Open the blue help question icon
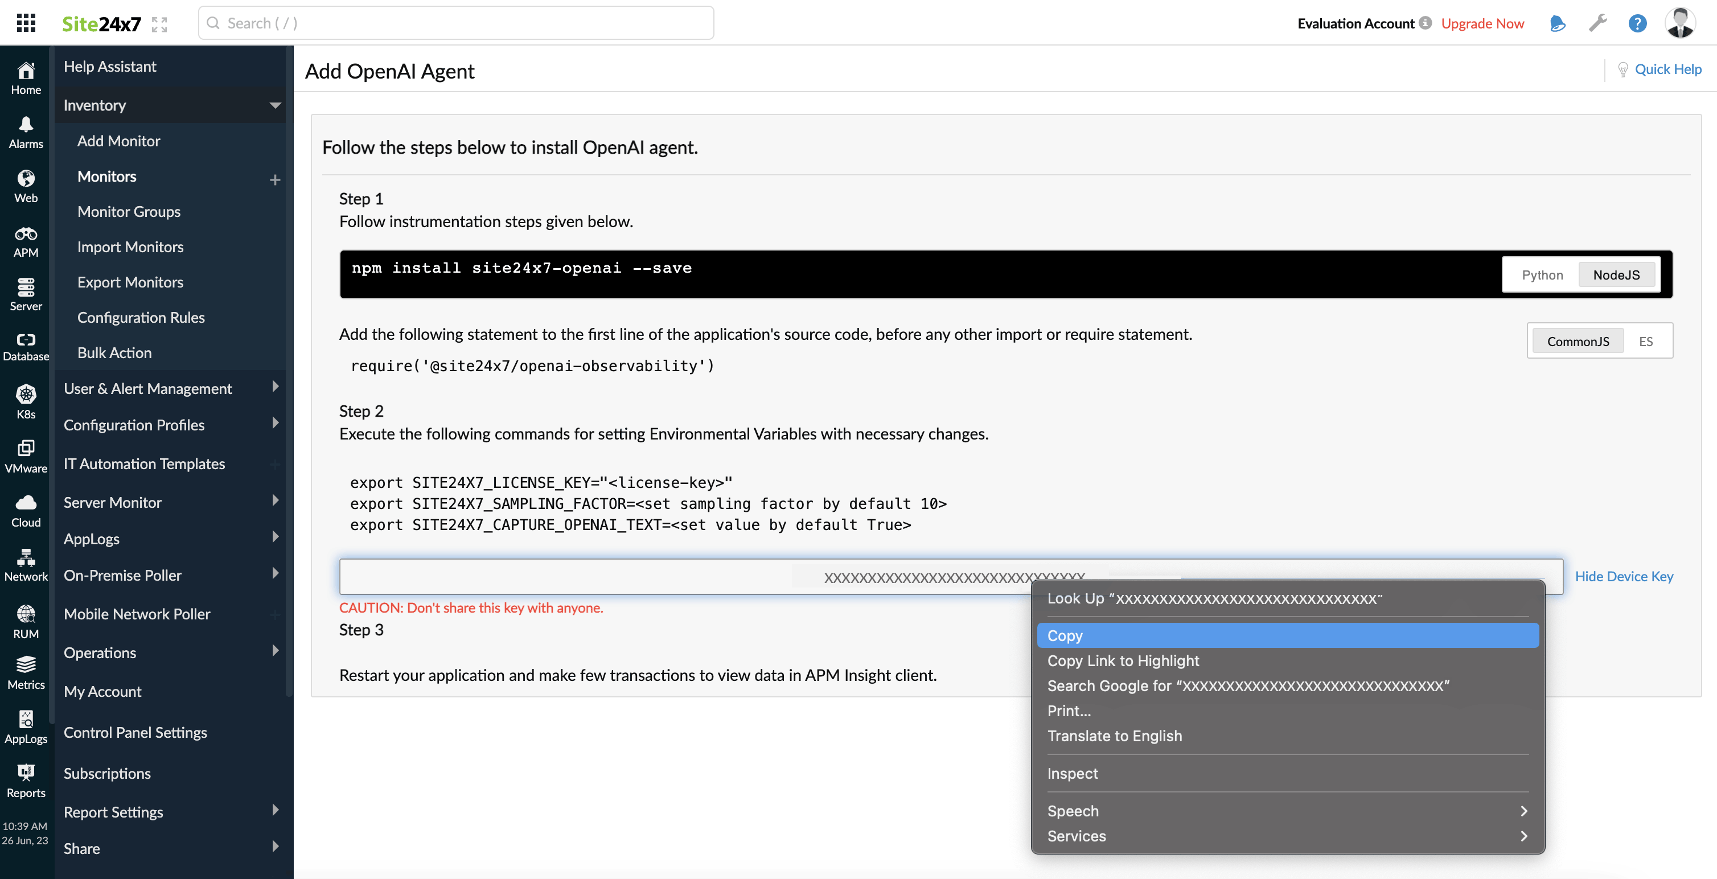Viewport: 1717px width, 879px height. [x=1637, y=23]
